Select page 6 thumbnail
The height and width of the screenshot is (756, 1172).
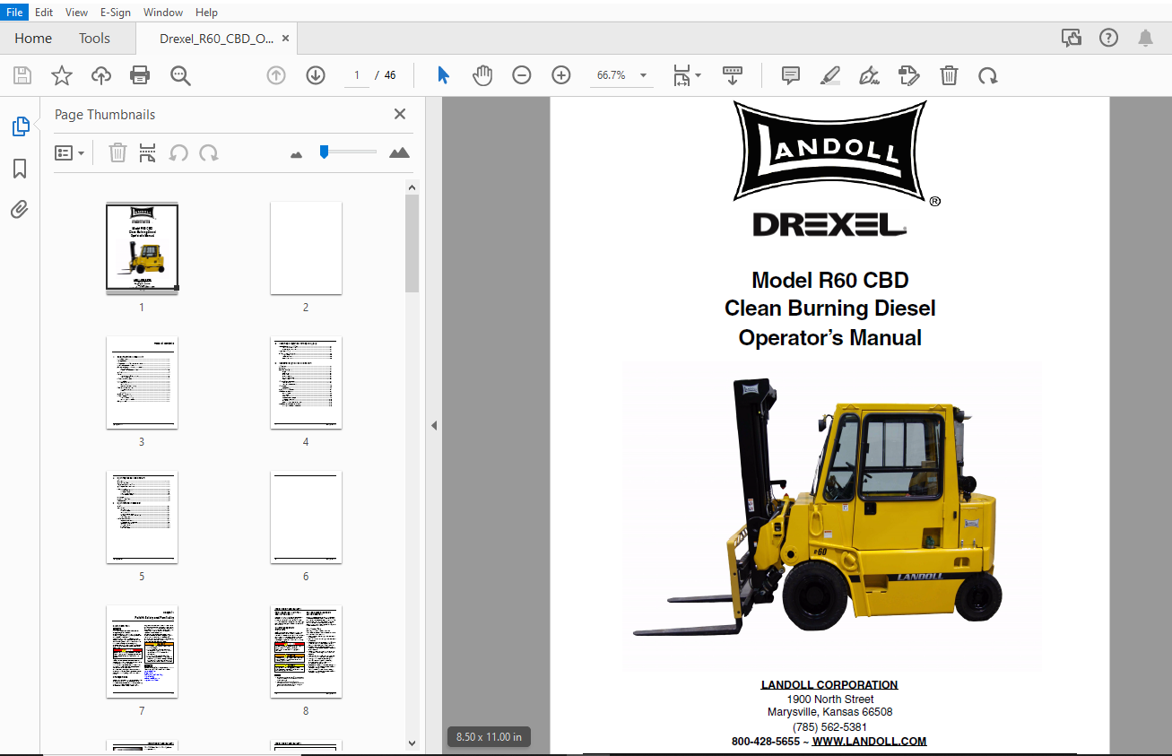306,517
